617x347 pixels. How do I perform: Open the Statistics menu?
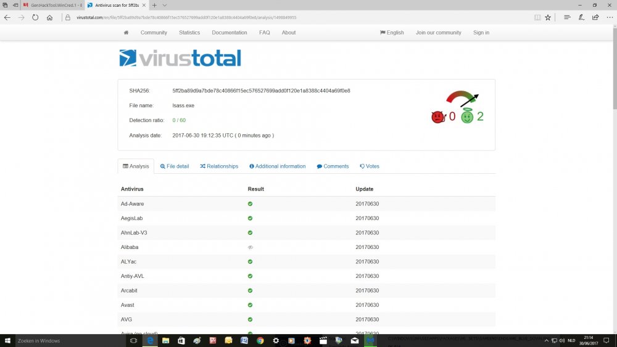(189, 33)
